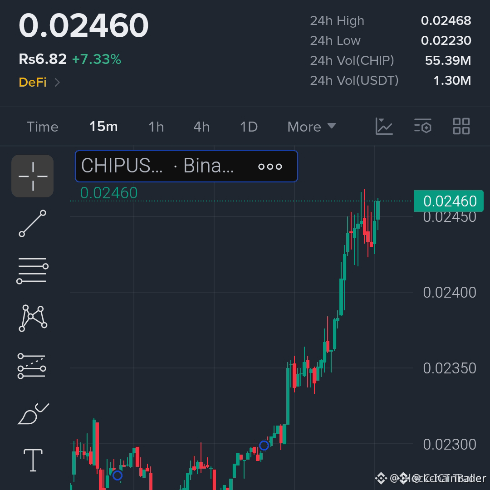Click the 24h High label
Image resolution: width=490 pixels, height=490 pixels.
point(337,21)
